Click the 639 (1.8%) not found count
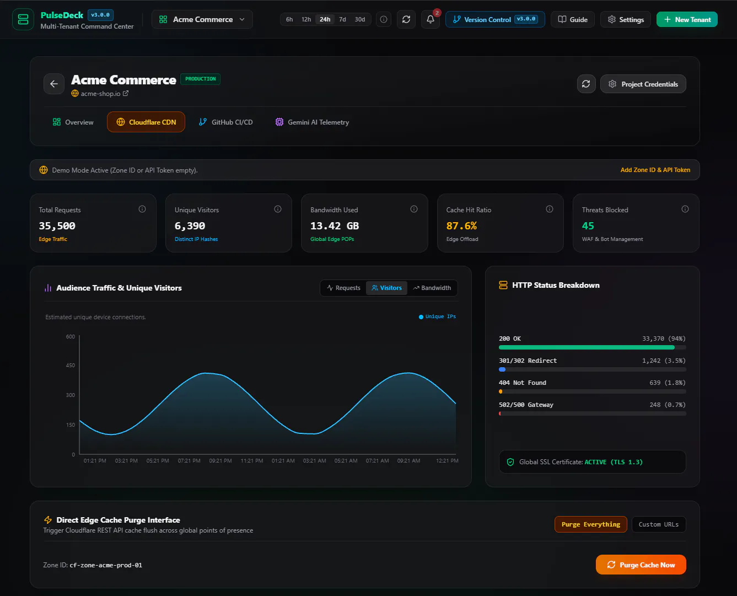737x596 pixels. tap(668, 383)
